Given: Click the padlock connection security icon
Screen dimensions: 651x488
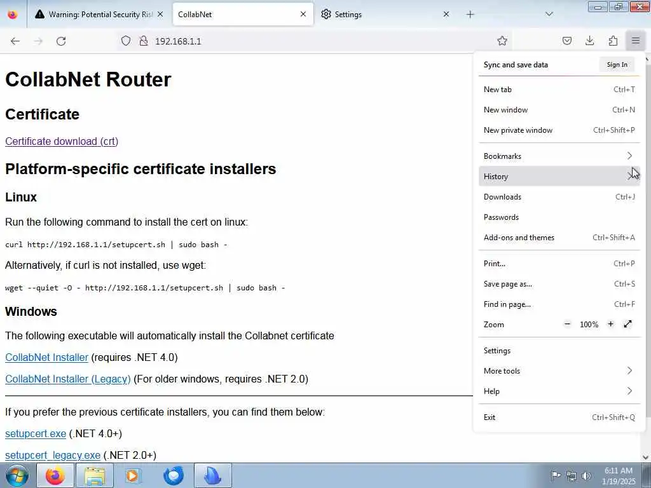Looking at the screenshot, I should tap(144, 41).
